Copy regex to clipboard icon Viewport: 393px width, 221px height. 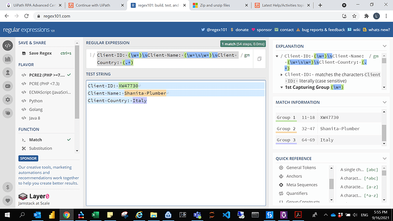[259, 59]
